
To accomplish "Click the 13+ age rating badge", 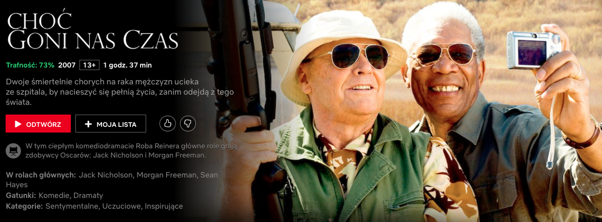I will [x=89, y=65].
